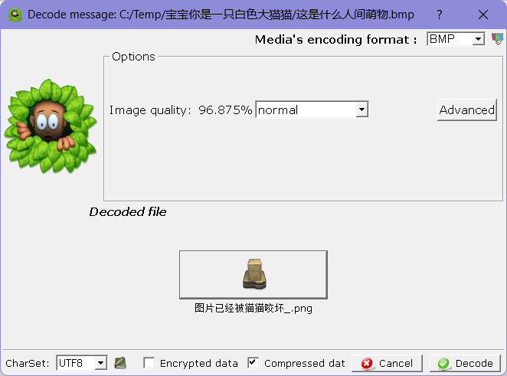Click the RGB color wrench icon beside BMP
Image resolution: width=507 pixels, height=376 pixels.
point(497,39)
